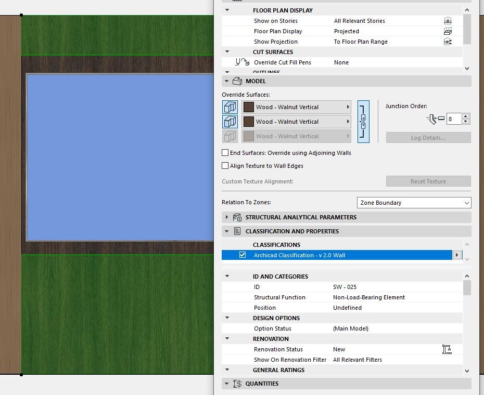Click the Show Projection range icon
Image resolution: width=484 pixels, height=395 pixels.
click(x=448, y=42)
